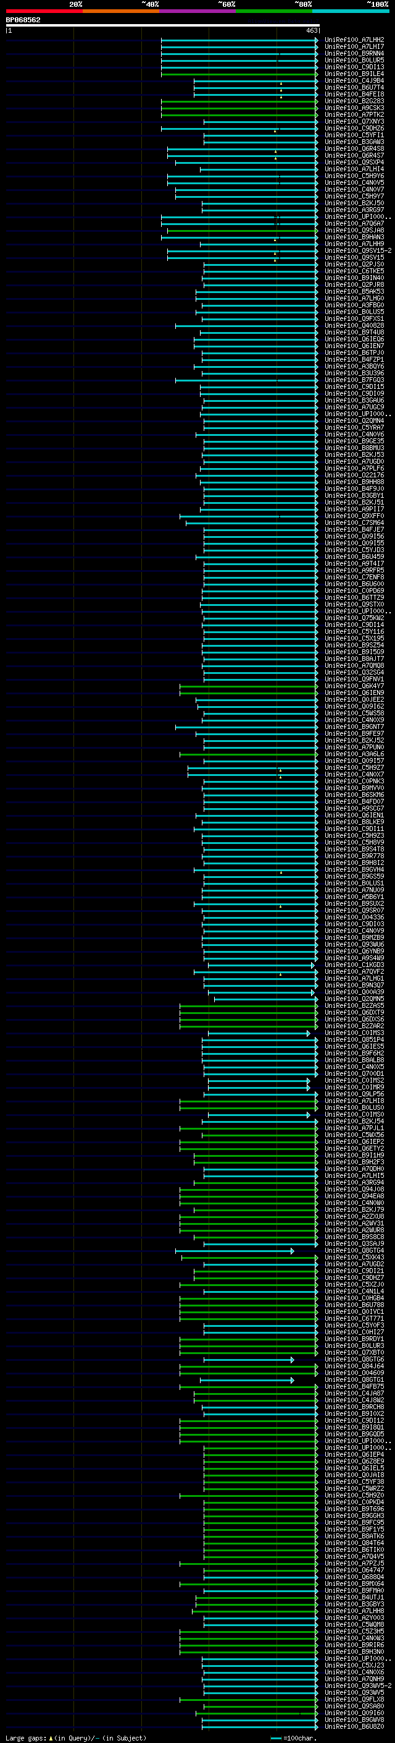Click the UniRef100_Q6R4S8 label

pyautogui.click(x=354, y=149)
